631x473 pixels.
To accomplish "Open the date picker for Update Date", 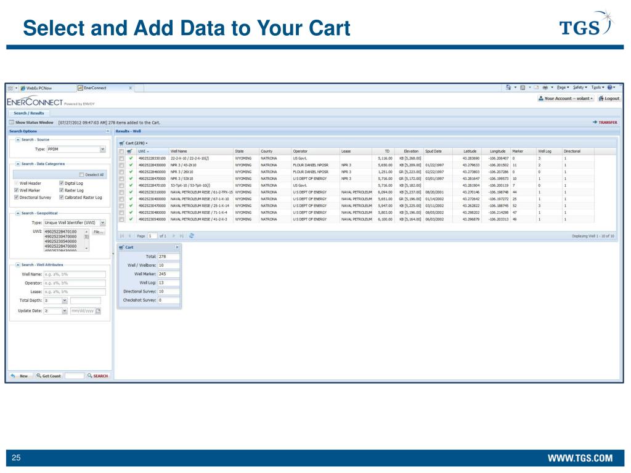I will (98, 311).
